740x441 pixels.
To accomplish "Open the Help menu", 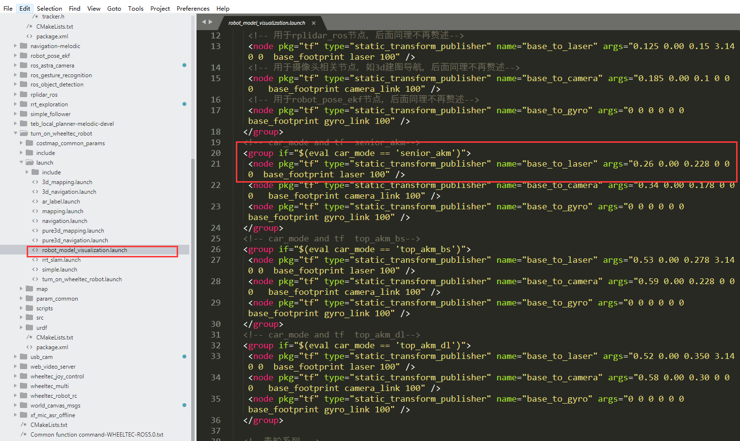I will (x=223, y=8).
